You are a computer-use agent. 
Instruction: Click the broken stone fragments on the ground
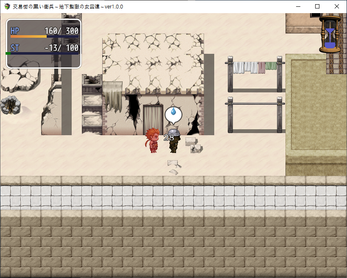coord(174,167)
